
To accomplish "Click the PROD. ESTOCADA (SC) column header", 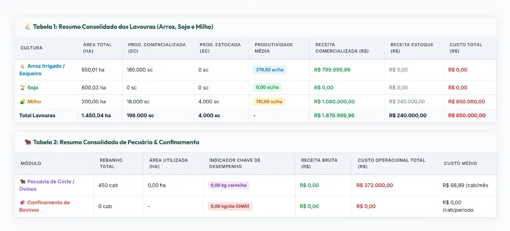I will (x=220, y=48).
